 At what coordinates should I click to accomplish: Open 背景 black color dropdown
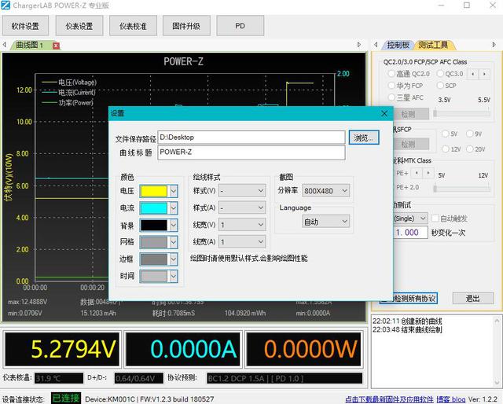point(173,226)
